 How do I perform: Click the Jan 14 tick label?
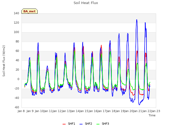point(75,111)
